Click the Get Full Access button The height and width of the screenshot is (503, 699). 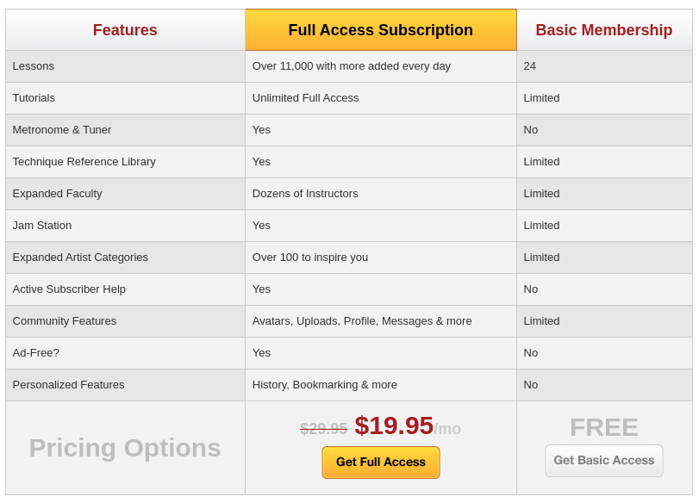coord(380,463)
